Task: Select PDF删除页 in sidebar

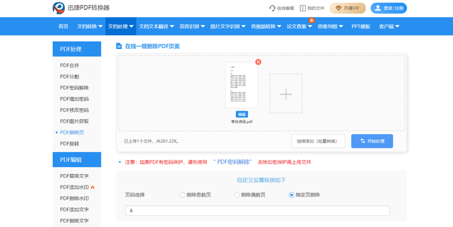Action: point(72,133)
